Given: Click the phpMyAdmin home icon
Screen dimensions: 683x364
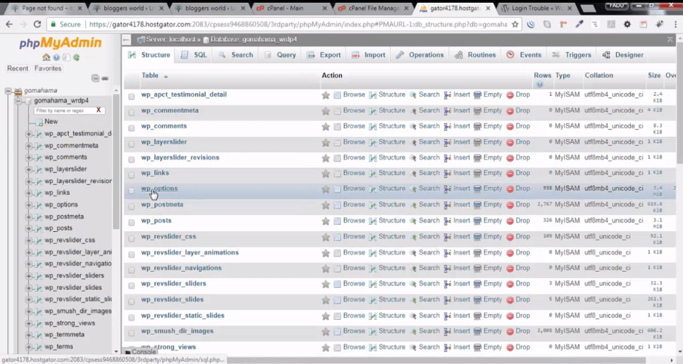Looking at the screenshot, I should 46,57.
